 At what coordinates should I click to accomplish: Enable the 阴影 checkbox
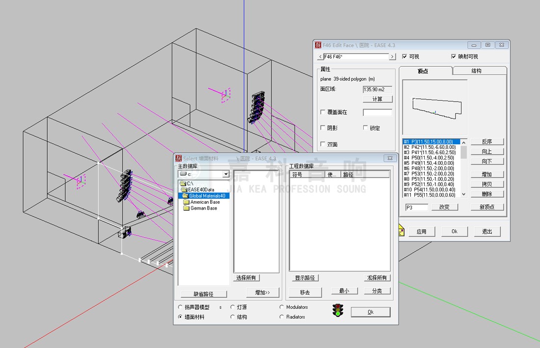click(x=323, y=128)
